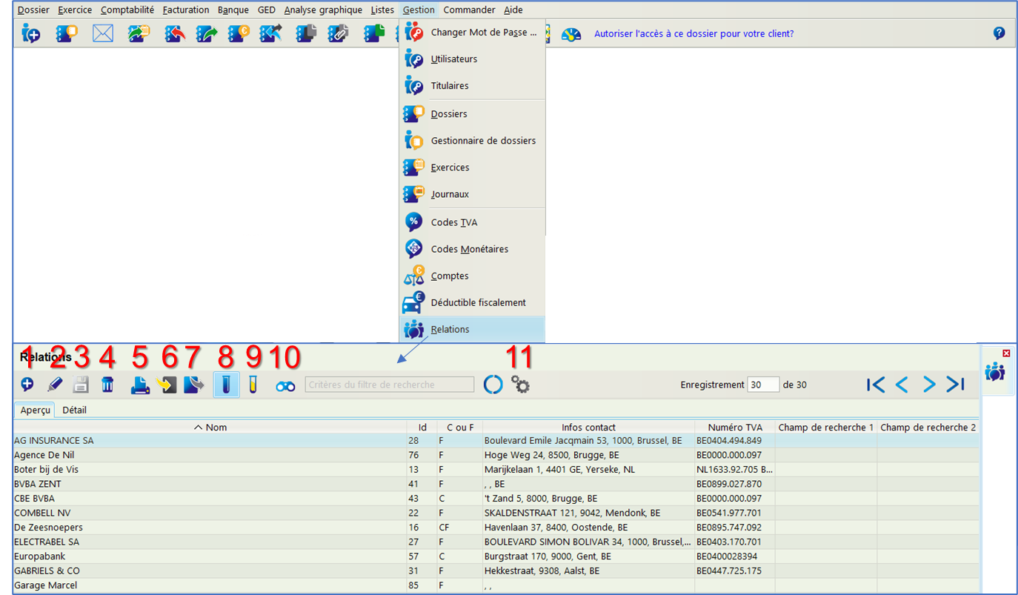This screenshot has width=1018, height=595.
Task: Edit relation using the pencil icon
Action: 54,385
